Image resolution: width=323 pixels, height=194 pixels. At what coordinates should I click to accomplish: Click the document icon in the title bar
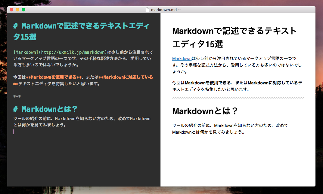coord(148,10)
